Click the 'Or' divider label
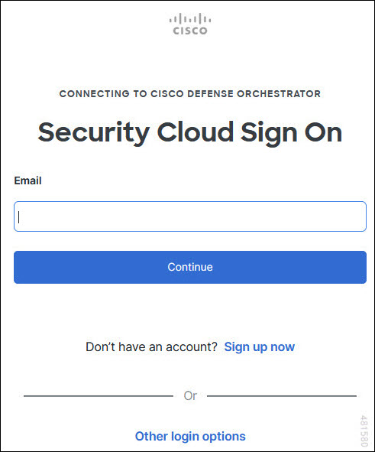375x452 pixels. (x=190, y=396)
